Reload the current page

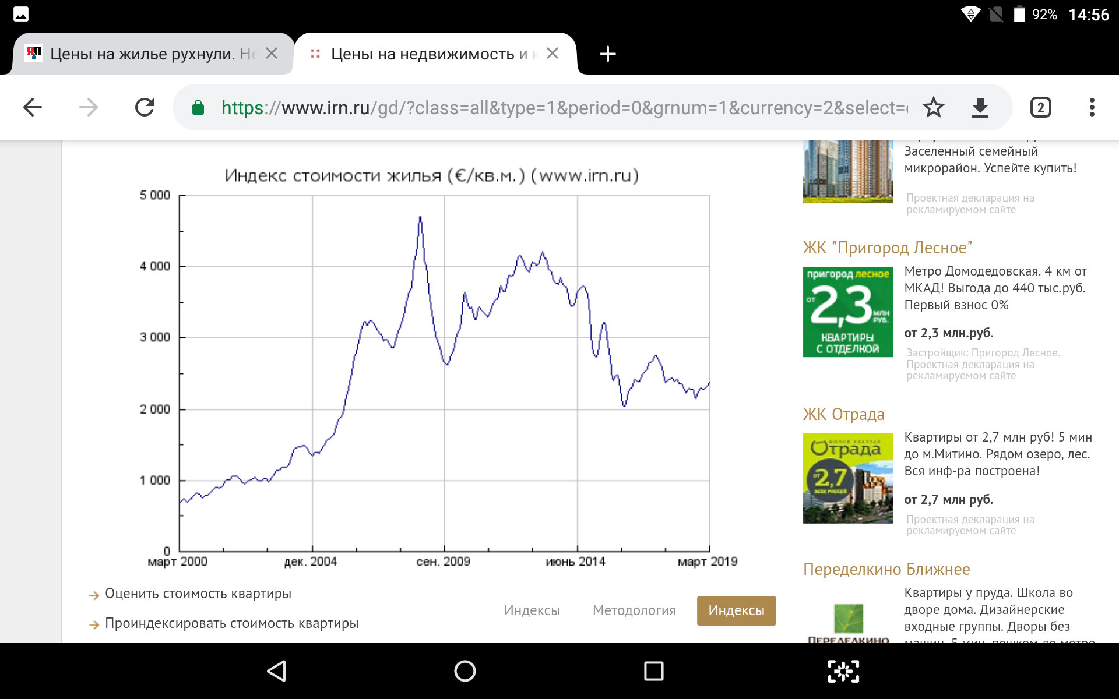click(x=145, y=107)
